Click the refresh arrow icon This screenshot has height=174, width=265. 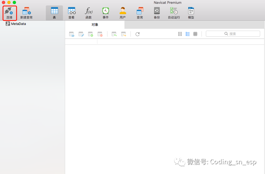[138, 34]
